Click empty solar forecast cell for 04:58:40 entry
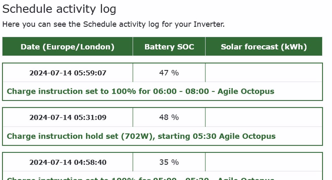The height and width of the screenshot is (180, 332). point(264,162)
